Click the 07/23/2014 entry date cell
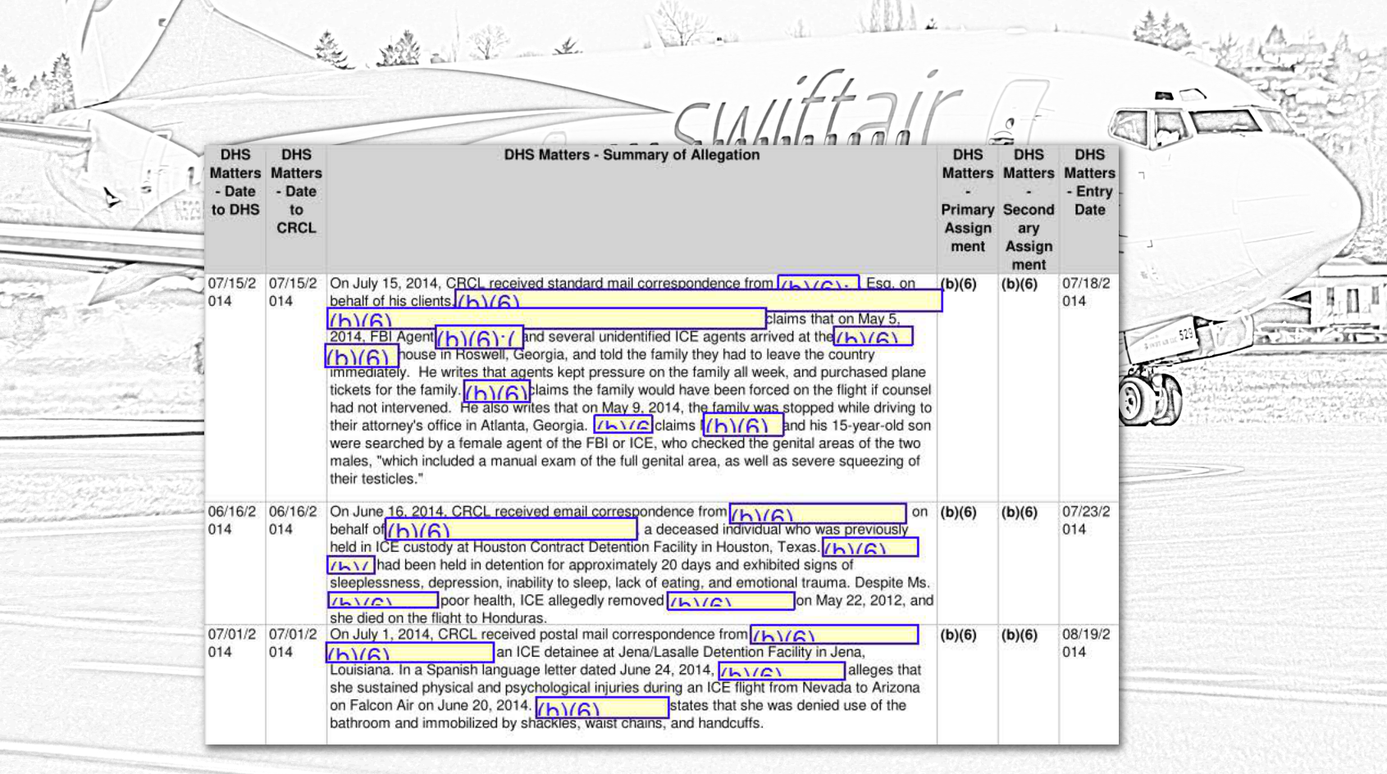Screen dimensions: 1387x774 [x=1086, y=520]
